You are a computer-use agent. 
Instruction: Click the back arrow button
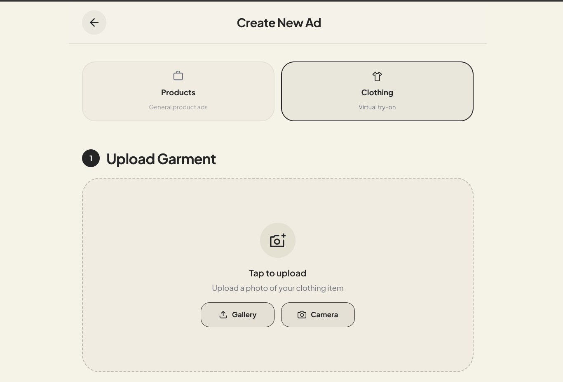[x=94, y=23]
